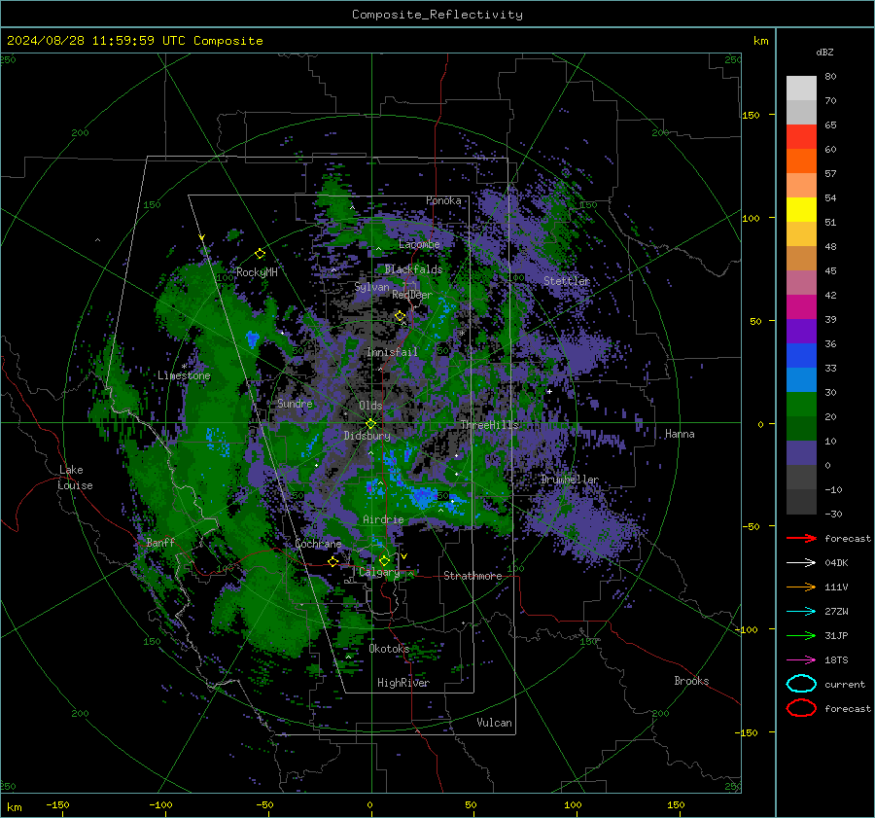Select the orange 111V arrow legend icon
This screenshot has height=818, width=875.
(801, 587)
